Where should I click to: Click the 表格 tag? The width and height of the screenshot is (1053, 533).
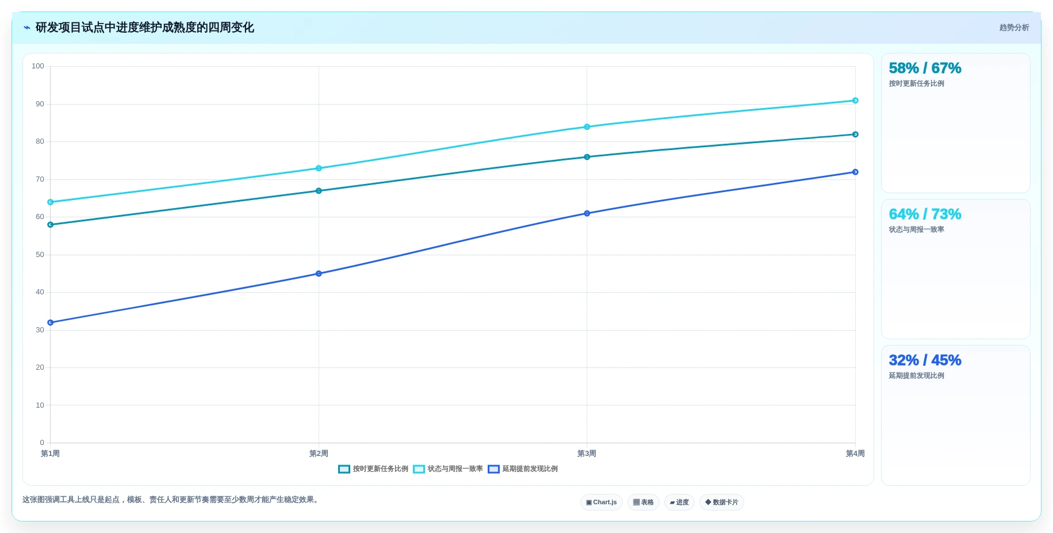click(643, 503)
